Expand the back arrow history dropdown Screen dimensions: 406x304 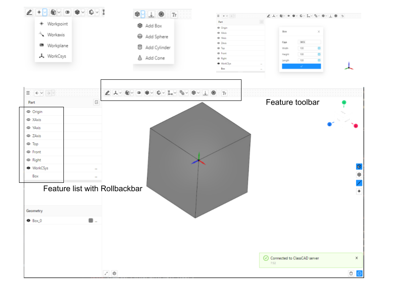coord(41,92)
